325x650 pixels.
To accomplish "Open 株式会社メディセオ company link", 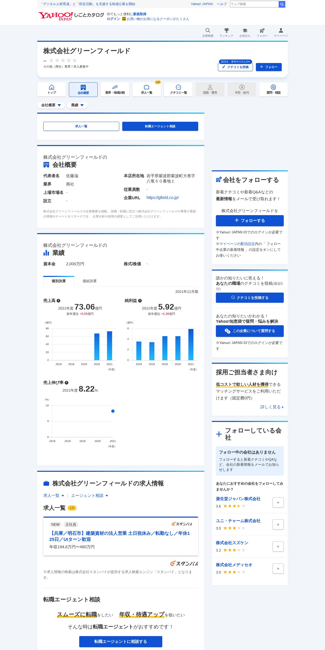I will pyautogui.click(x=234, y=565).
